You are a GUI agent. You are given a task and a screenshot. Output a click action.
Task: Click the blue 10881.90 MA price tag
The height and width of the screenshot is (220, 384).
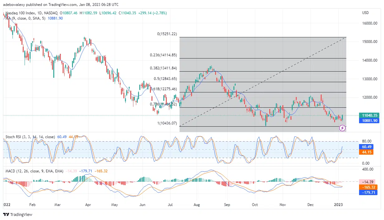pos(368,121)
